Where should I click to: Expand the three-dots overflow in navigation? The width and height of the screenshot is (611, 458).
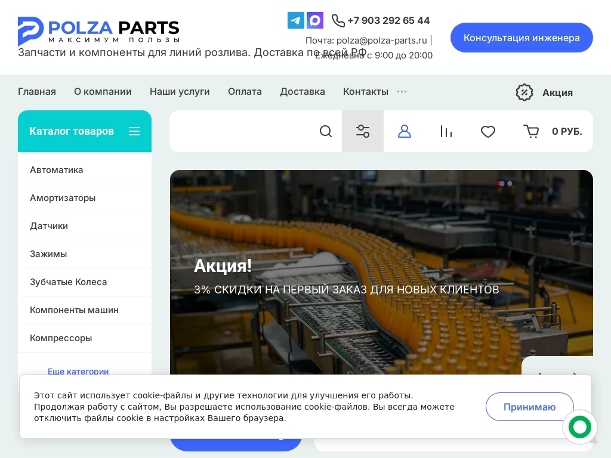coord(402,91)
